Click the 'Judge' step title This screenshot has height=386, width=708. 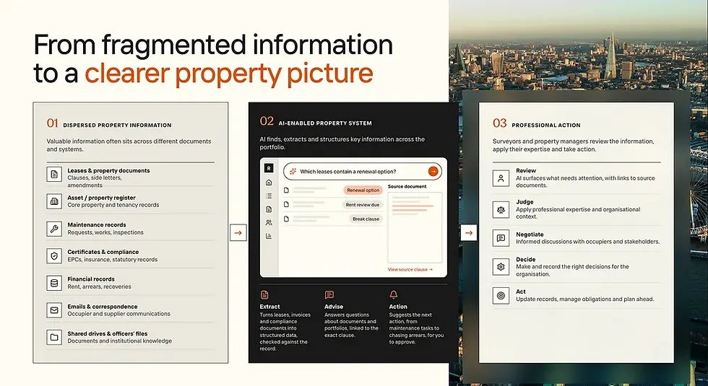click(524, 202)
